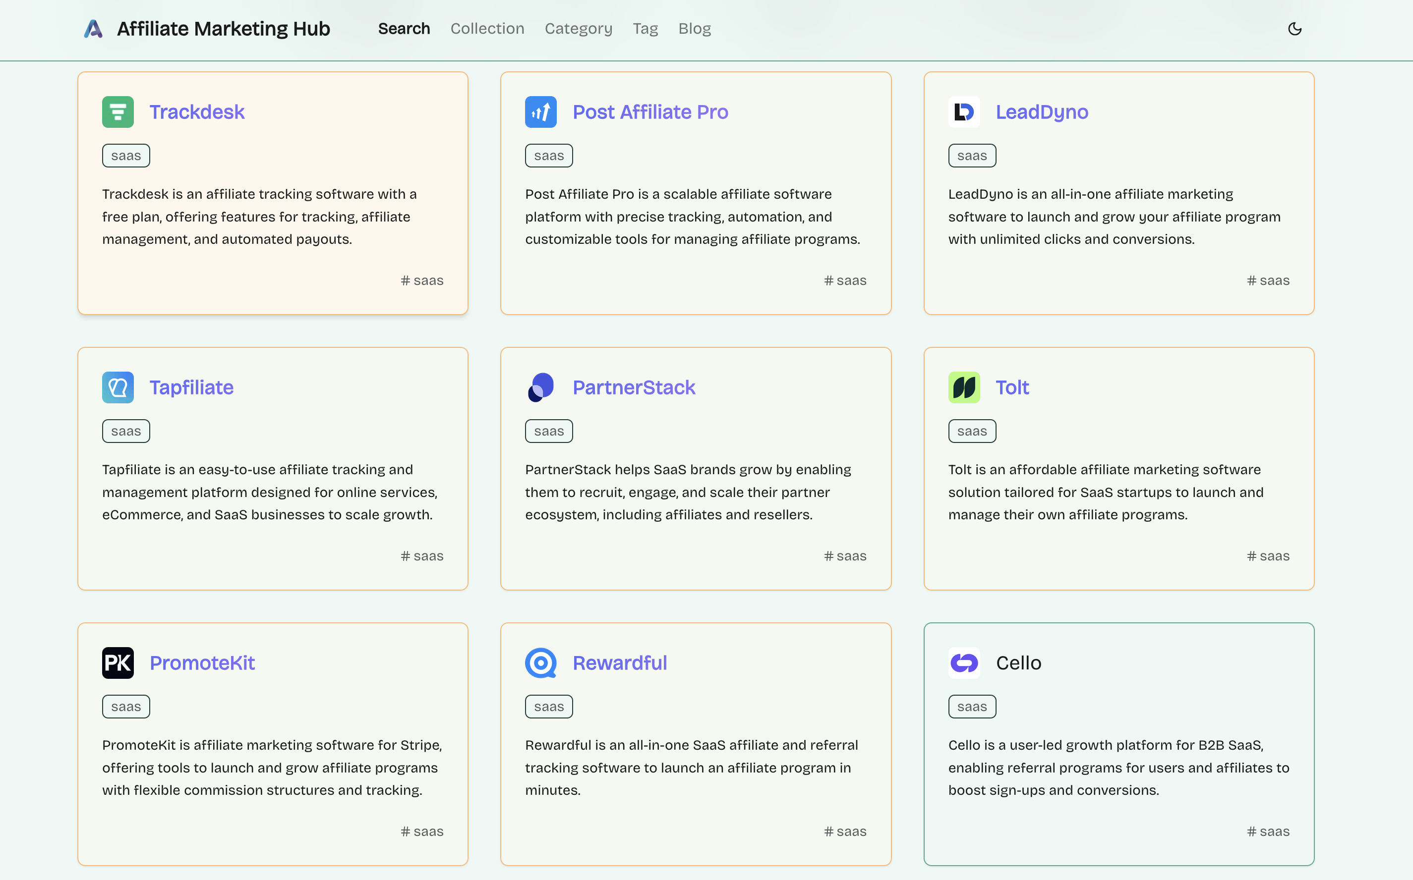Open the Search nav item

[404, 29]
